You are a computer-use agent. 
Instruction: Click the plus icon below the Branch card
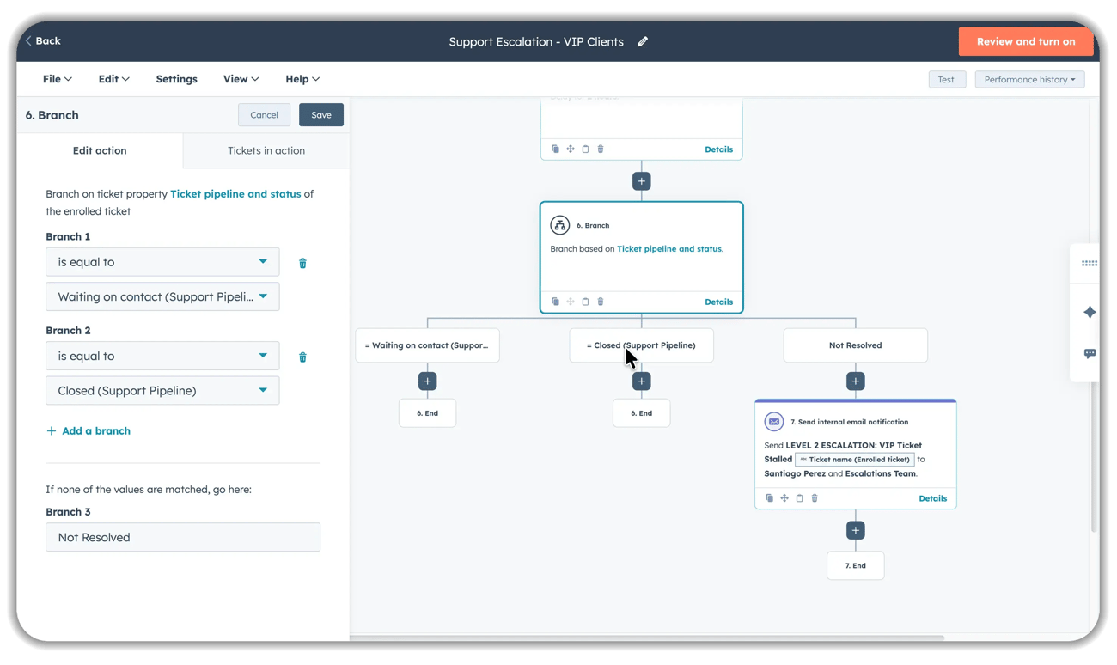(641, 381)
